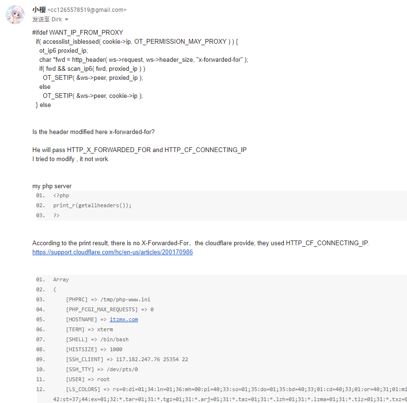Click the "<?php" opening code line

pyautogui.click(x=61, y=195)
